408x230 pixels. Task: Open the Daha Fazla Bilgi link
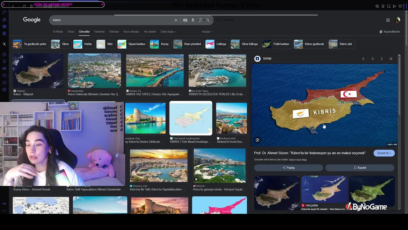click(x=298, y=160)
